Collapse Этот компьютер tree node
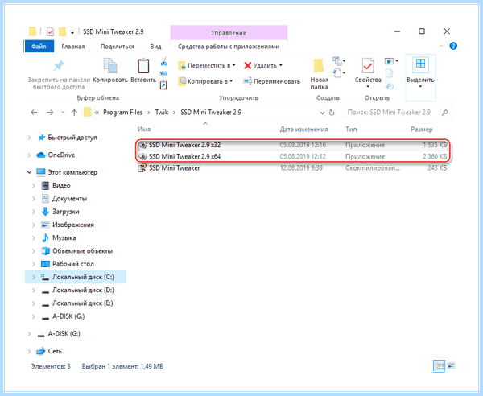This screenshot has width=483, height=396. click(29, 172)
